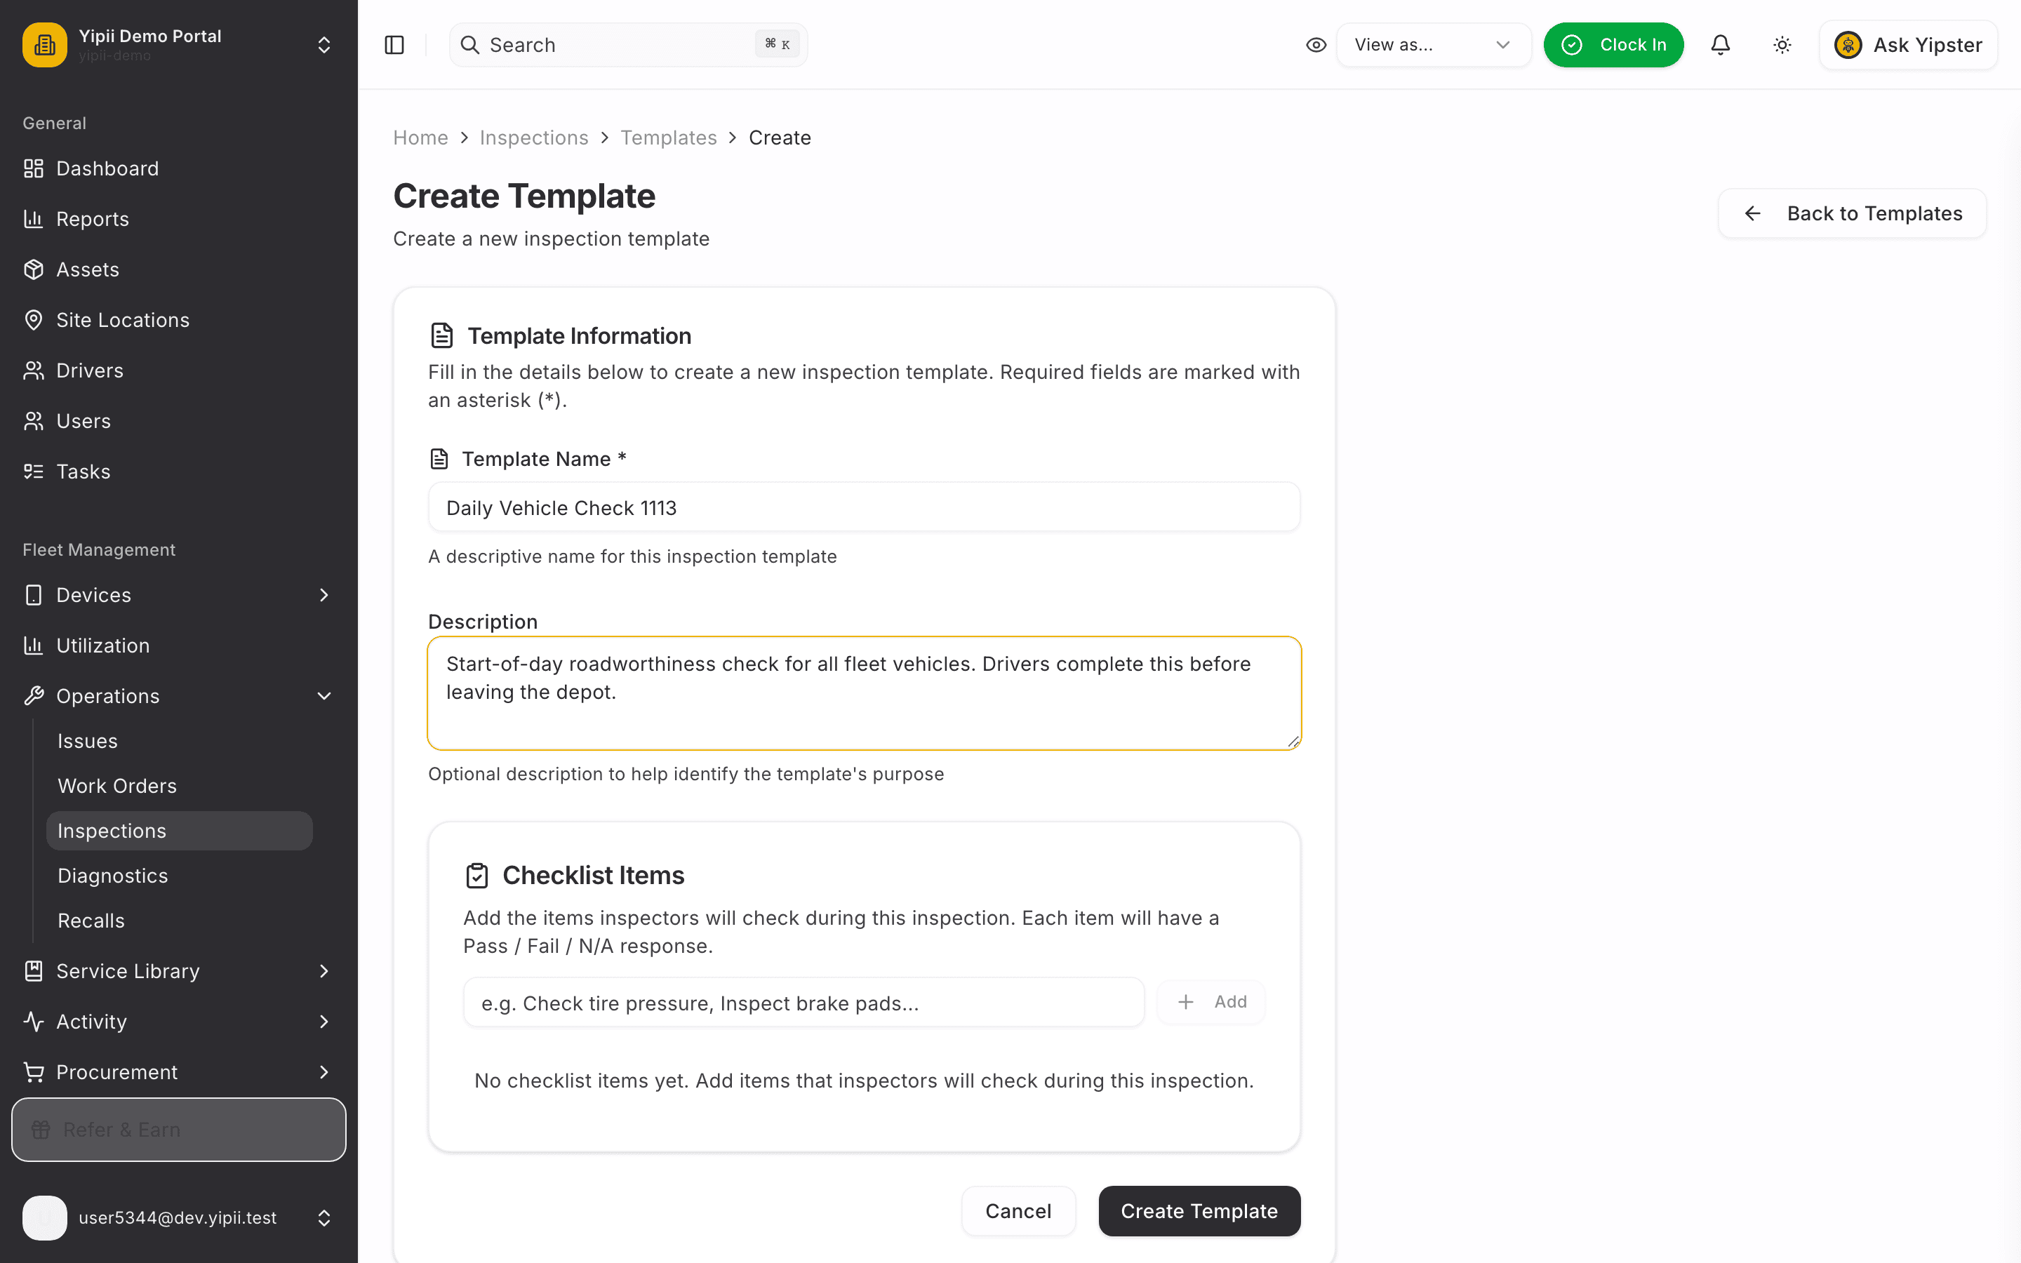
Task: Click the Checklist Items clipboard icon
Action: [x=477, y=876]
